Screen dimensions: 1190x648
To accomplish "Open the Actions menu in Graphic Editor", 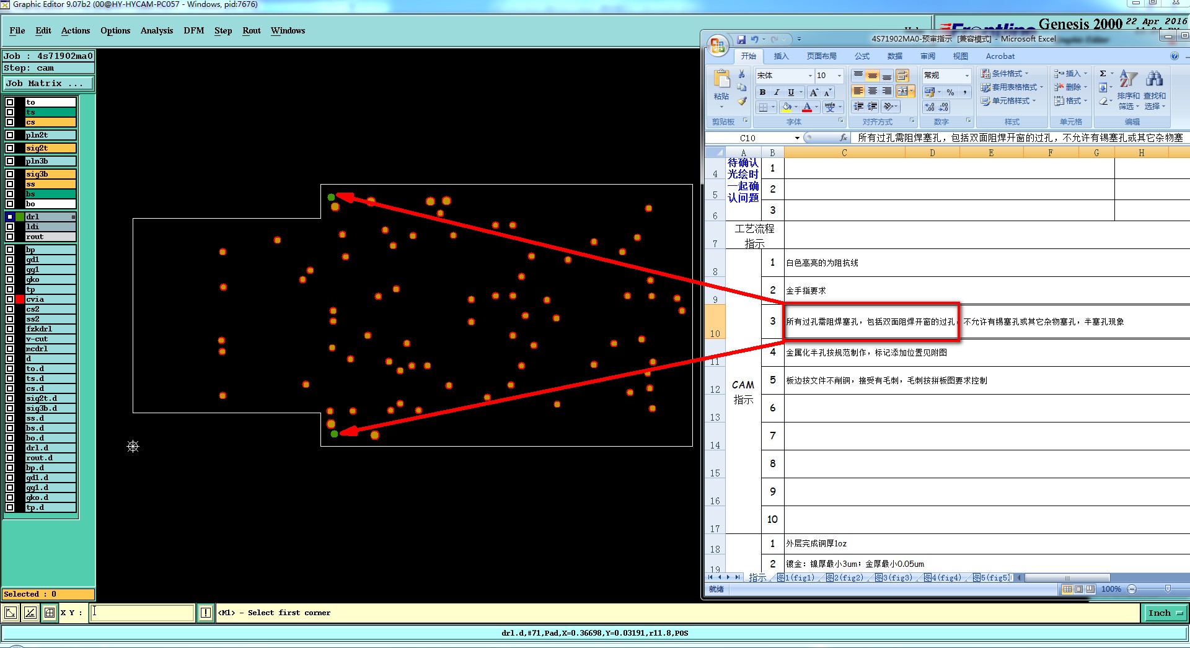I will coord(76,30).
